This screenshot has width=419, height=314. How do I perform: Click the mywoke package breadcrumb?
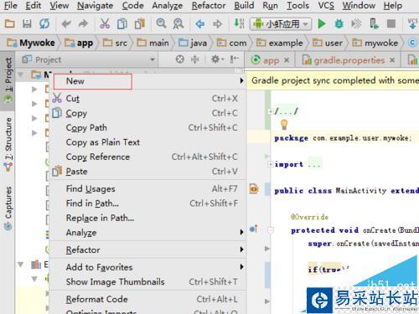(x=375, y=43)
